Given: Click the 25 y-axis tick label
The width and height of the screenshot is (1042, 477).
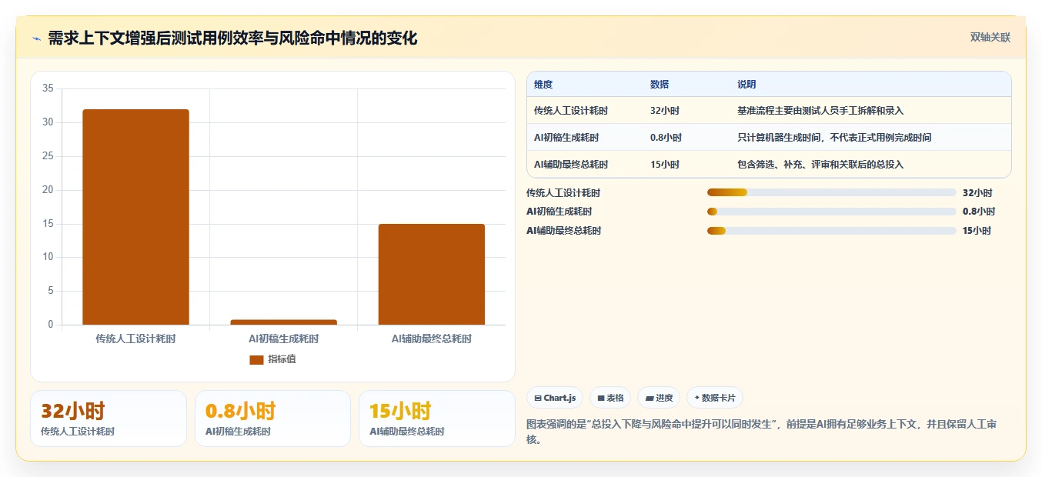Looking at the screenshot, I should (x=48, y=156).
